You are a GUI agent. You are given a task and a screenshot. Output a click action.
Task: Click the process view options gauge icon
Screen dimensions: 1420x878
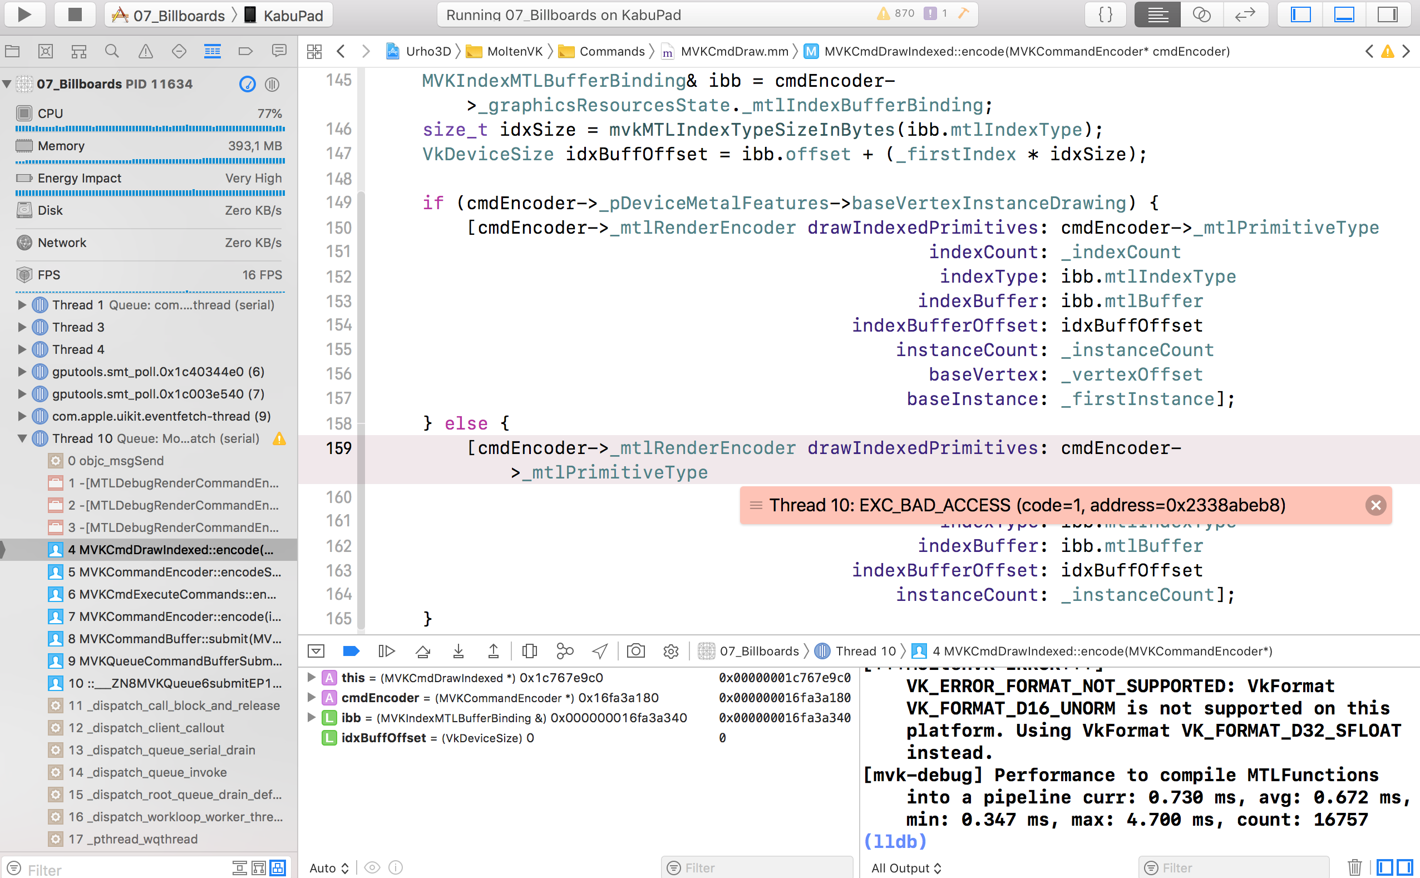coord(247,84)
